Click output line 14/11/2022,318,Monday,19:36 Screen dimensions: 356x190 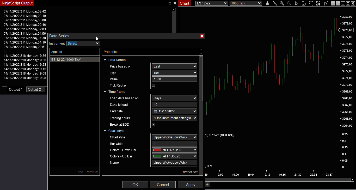(x=25, y=56)
